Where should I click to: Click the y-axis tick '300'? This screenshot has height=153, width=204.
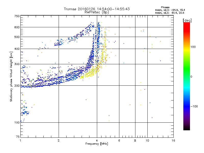click(17, 64)
